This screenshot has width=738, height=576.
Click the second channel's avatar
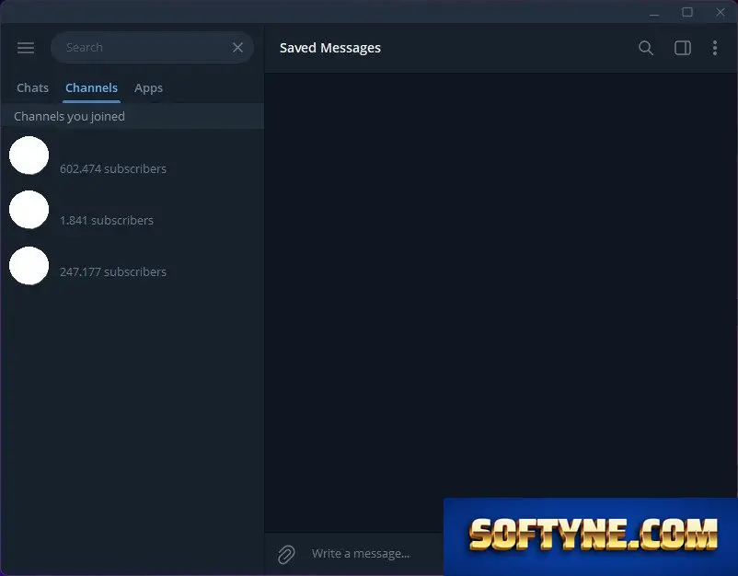pyautogui.click(x=29, y=210)
